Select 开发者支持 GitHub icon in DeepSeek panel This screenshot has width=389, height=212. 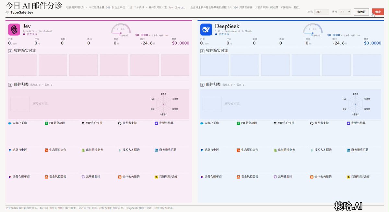[x=312, y=123]
